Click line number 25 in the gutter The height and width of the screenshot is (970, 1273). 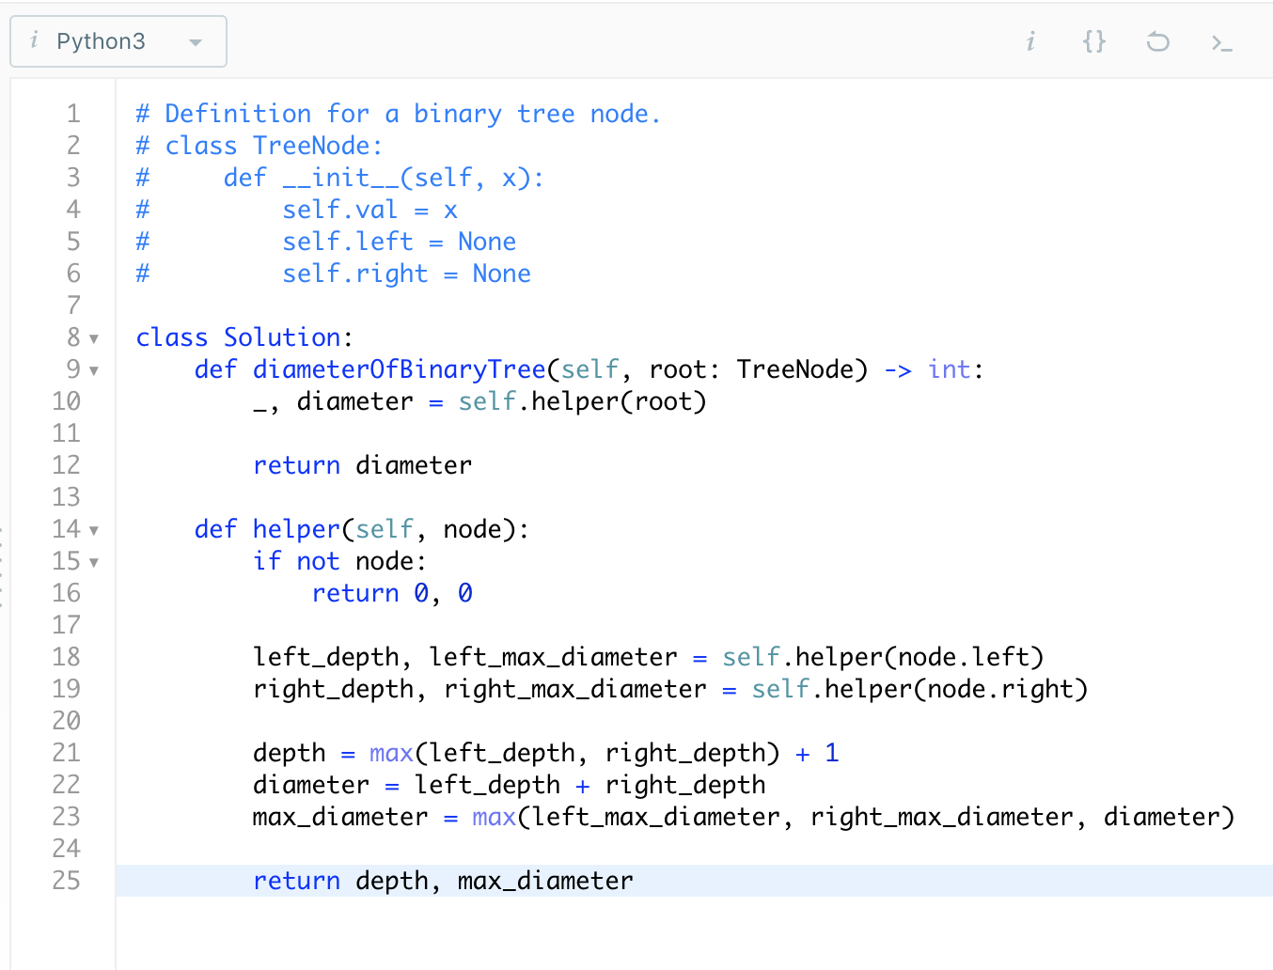pyautogui.click(x=67, y=881)
